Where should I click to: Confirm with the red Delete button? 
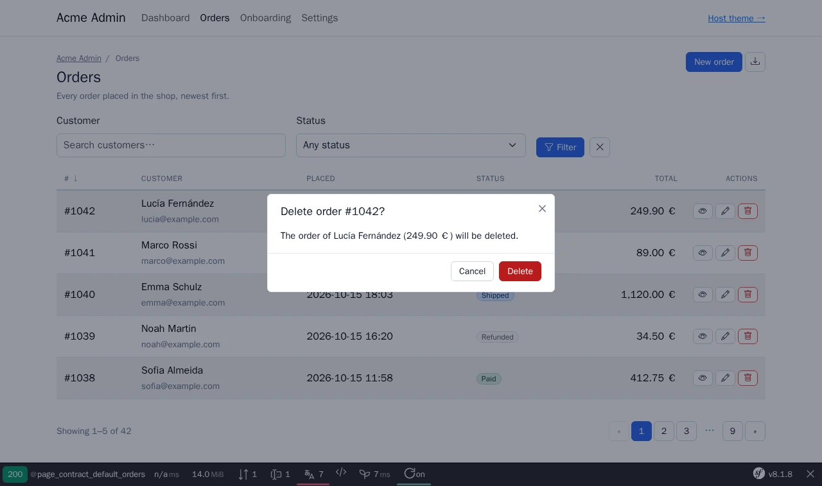[520, 271]
